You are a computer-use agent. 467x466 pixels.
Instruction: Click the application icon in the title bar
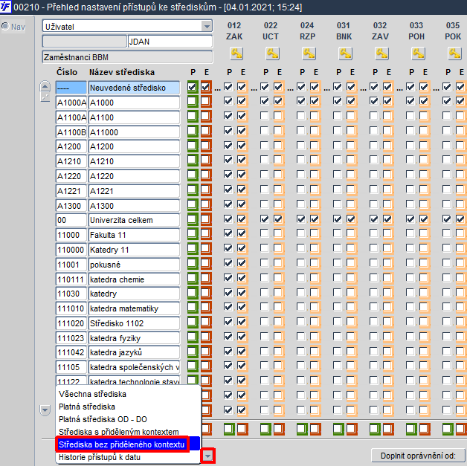pos(5,7)
